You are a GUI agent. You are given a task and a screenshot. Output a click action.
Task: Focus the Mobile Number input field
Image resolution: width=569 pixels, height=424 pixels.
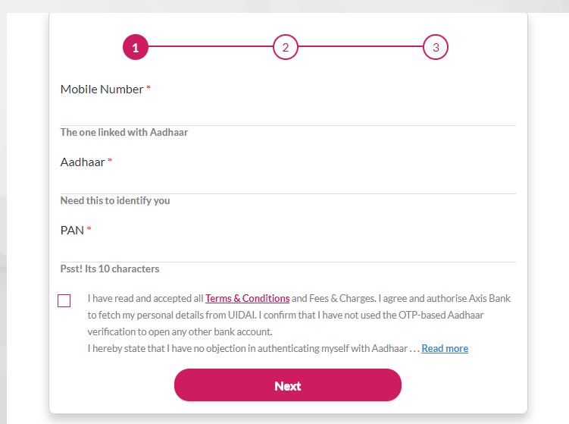pos(288,113)
